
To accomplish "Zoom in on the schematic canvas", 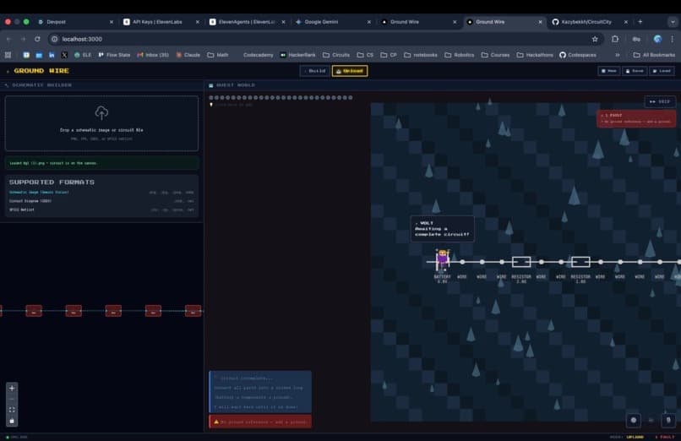I will (12, 388).
